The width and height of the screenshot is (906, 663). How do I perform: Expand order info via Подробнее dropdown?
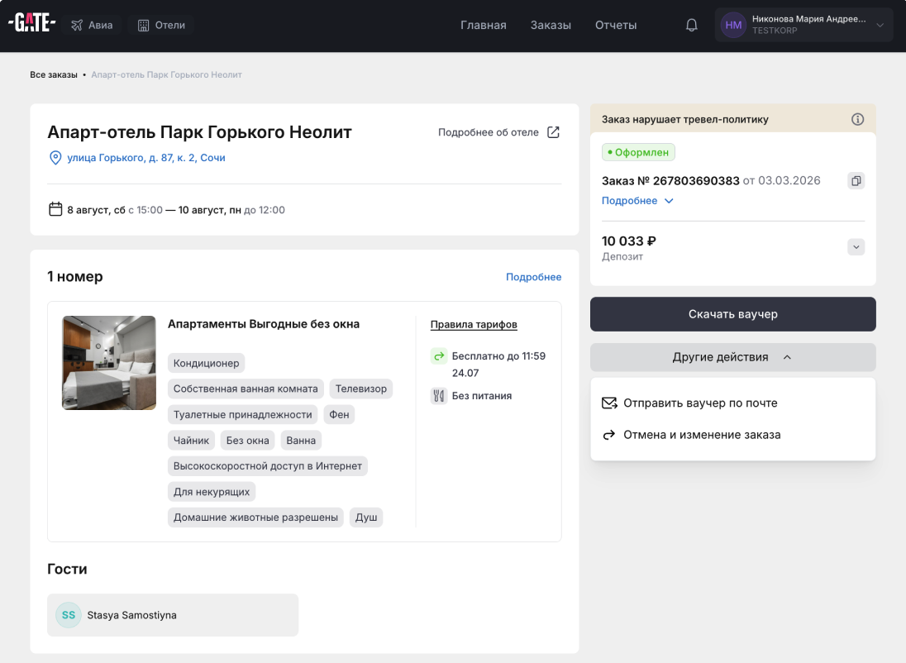click(637, 201)
